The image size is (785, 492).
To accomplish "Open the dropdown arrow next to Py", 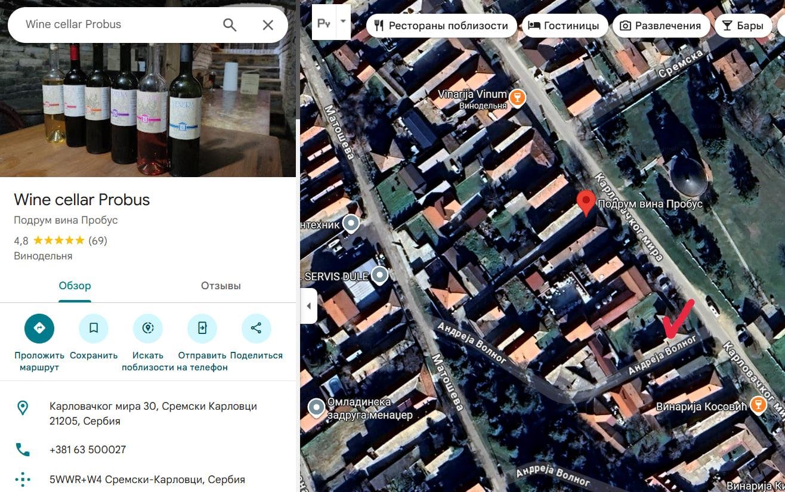I will point(343,21).
